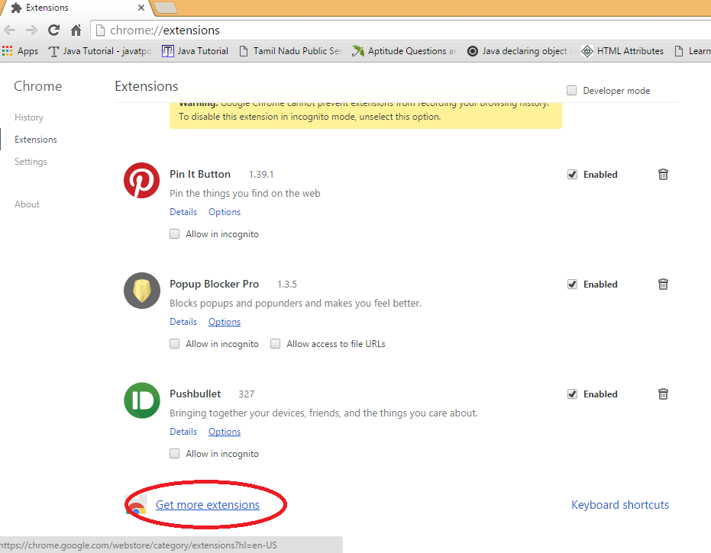Screen dimensions: 711x553
Task: View Details for Popup Blocker Pro
Action: 183,322
